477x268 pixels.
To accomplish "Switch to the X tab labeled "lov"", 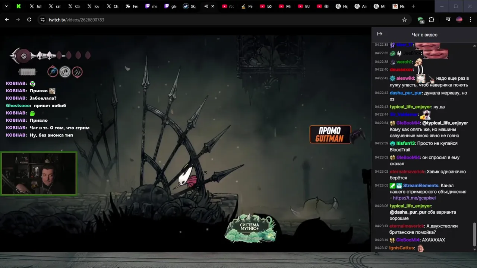I will (93, 6).
